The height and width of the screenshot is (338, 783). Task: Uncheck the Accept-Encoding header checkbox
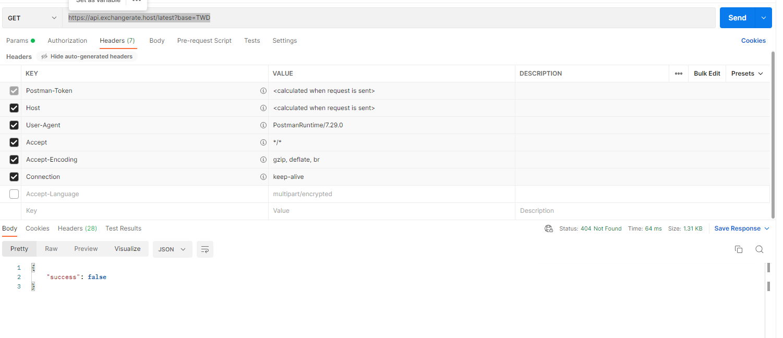click(x=14, y=160)
